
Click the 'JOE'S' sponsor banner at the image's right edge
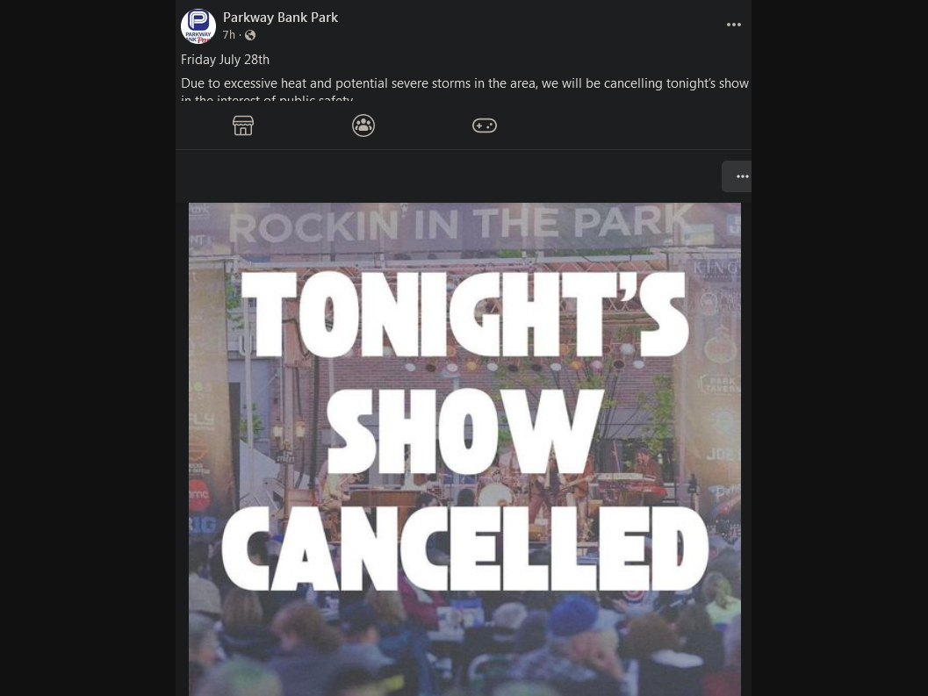tap(723, 455)
